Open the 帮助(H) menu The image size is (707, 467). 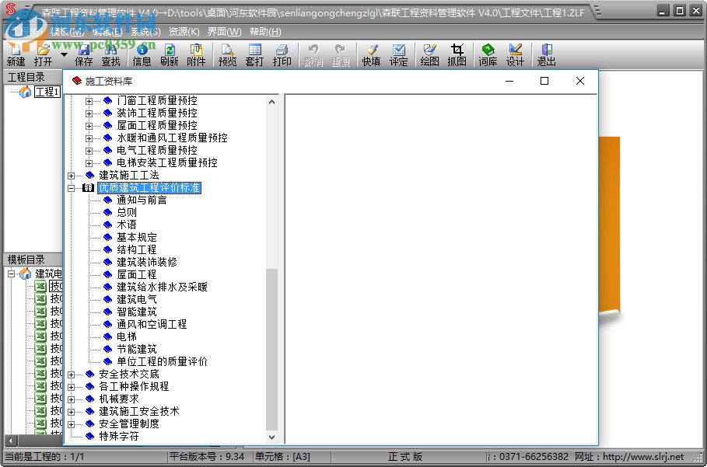265,32
